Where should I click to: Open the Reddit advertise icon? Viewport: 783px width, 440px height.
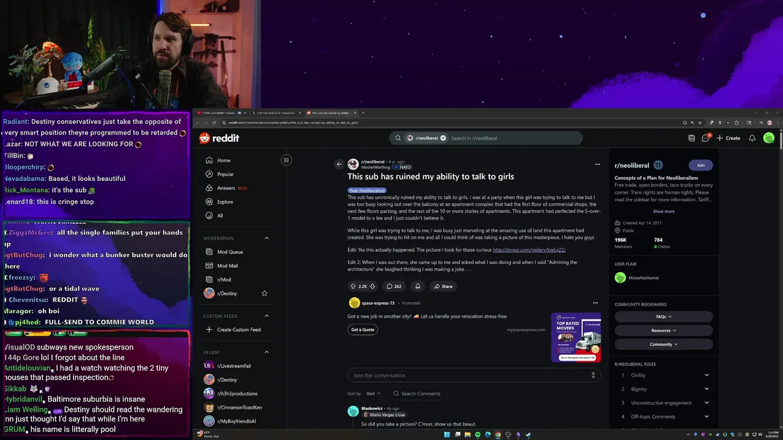692,138
